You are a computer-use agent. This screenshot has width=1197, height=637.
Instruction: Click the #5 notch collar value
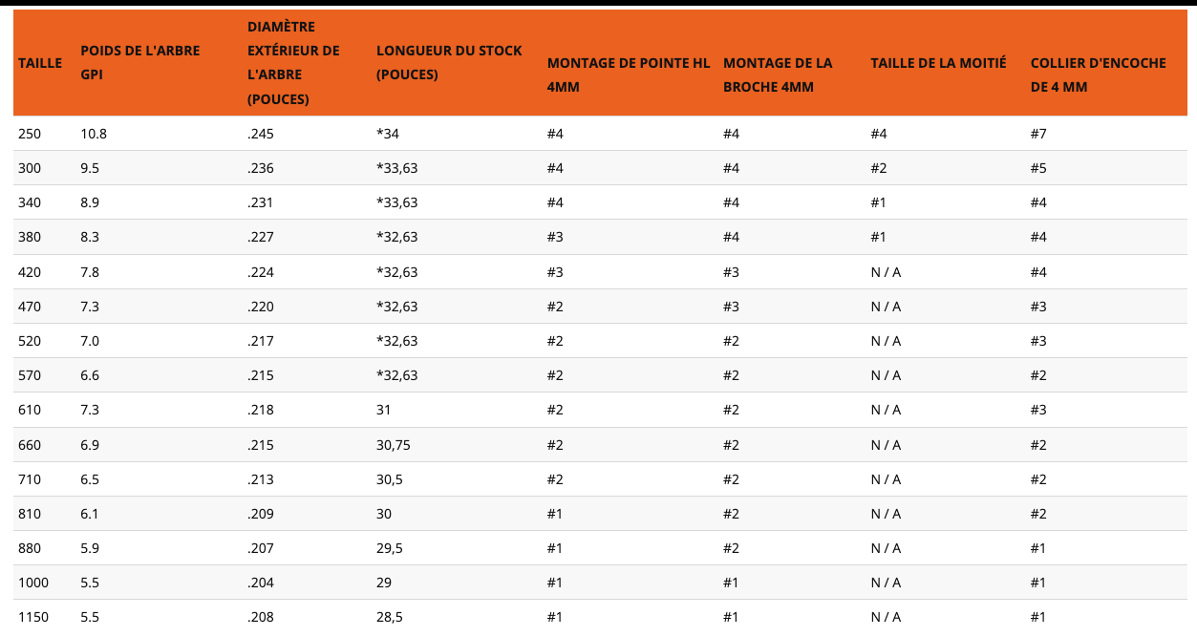[x=1038, y=168]
